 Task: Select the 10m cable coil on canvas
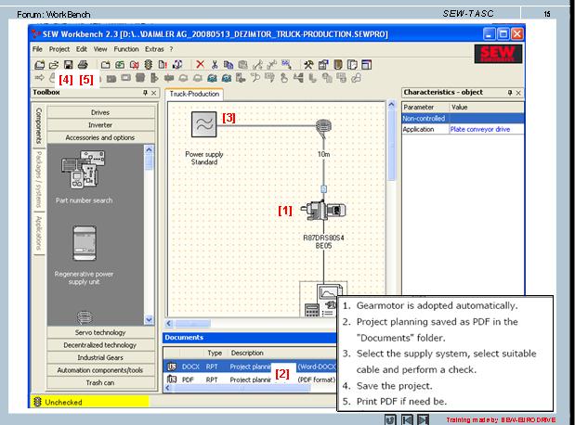coord(323,128)
